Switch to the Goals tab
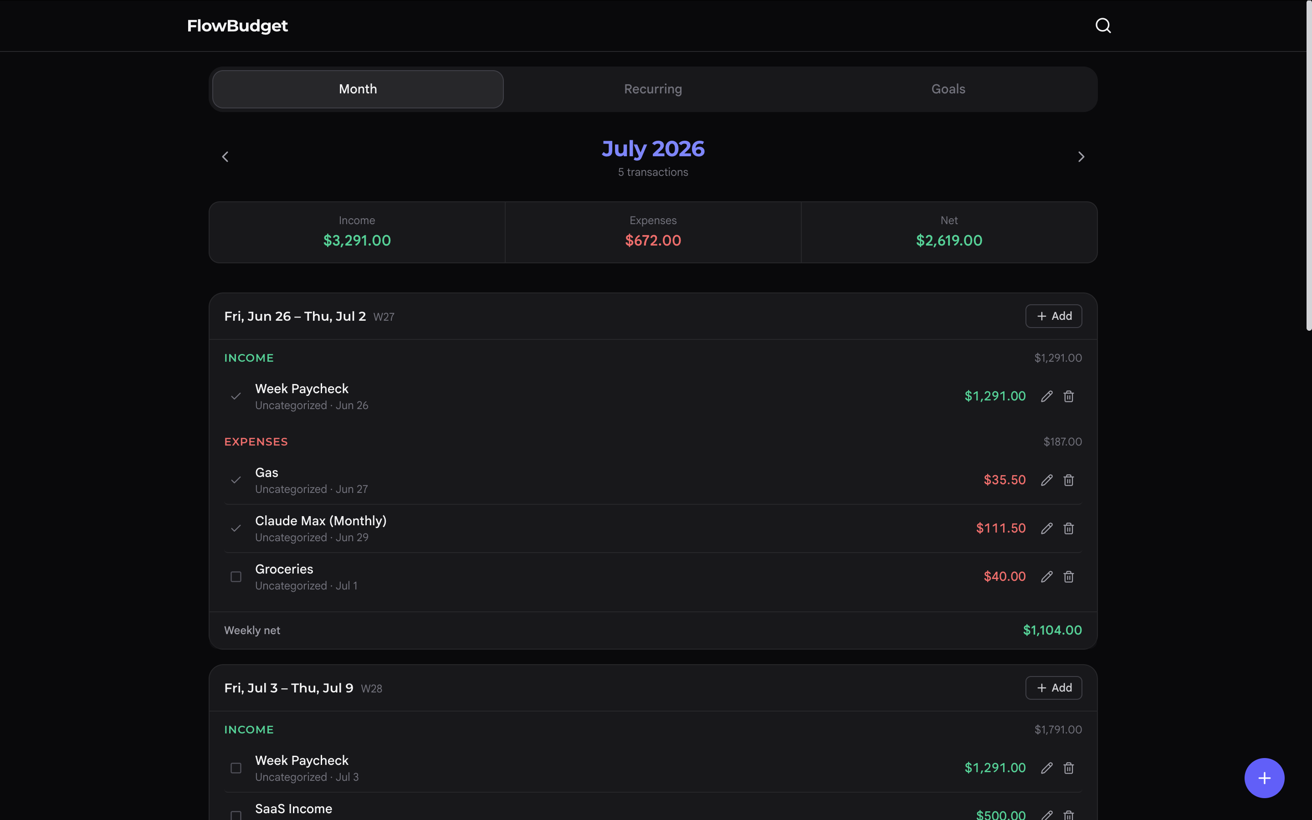The width and height of the screenshot is (1312, 820). (948, 89)
